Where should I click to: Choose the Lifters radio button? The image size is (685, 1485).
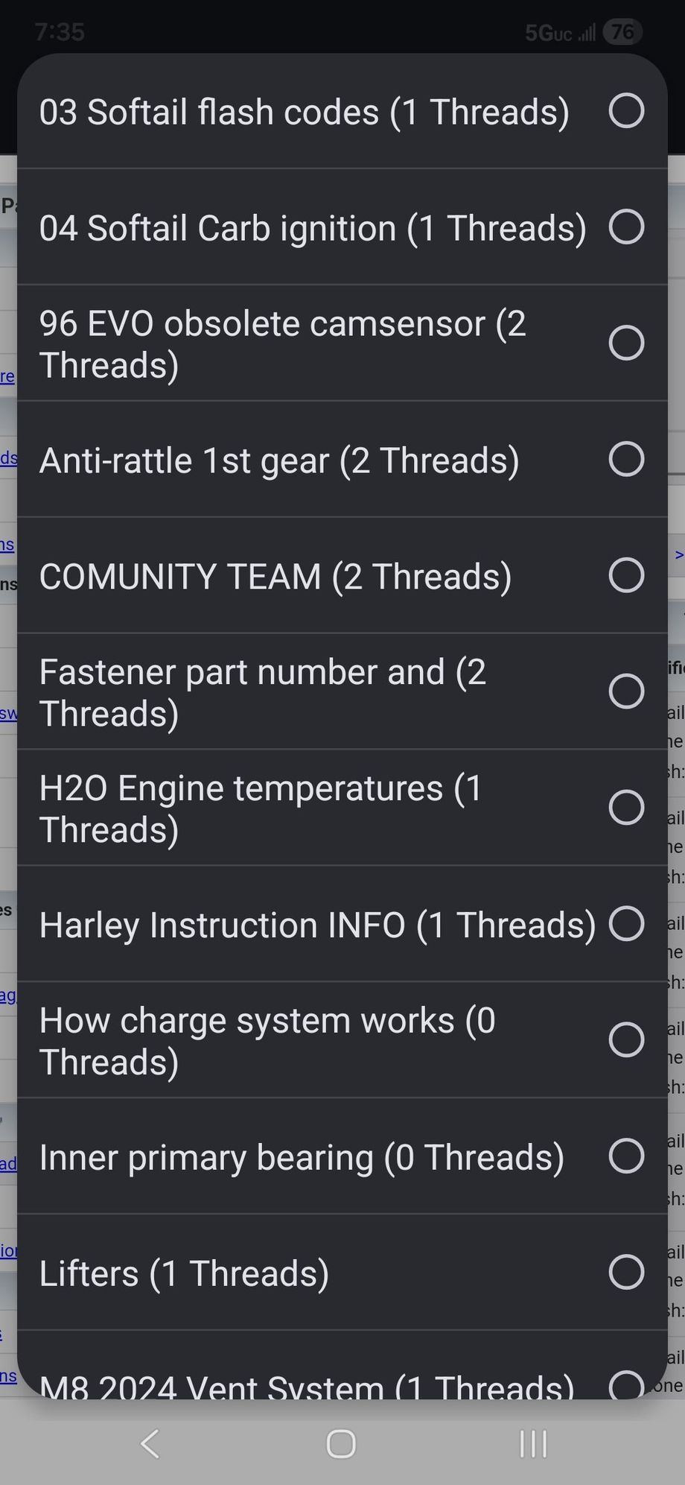coord(626,1273)
